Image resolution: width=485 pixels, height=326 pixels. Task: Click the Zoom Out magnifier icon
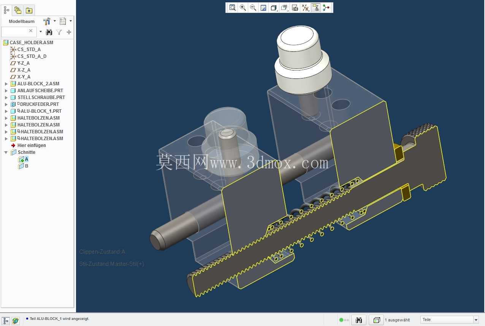point(253,8)
